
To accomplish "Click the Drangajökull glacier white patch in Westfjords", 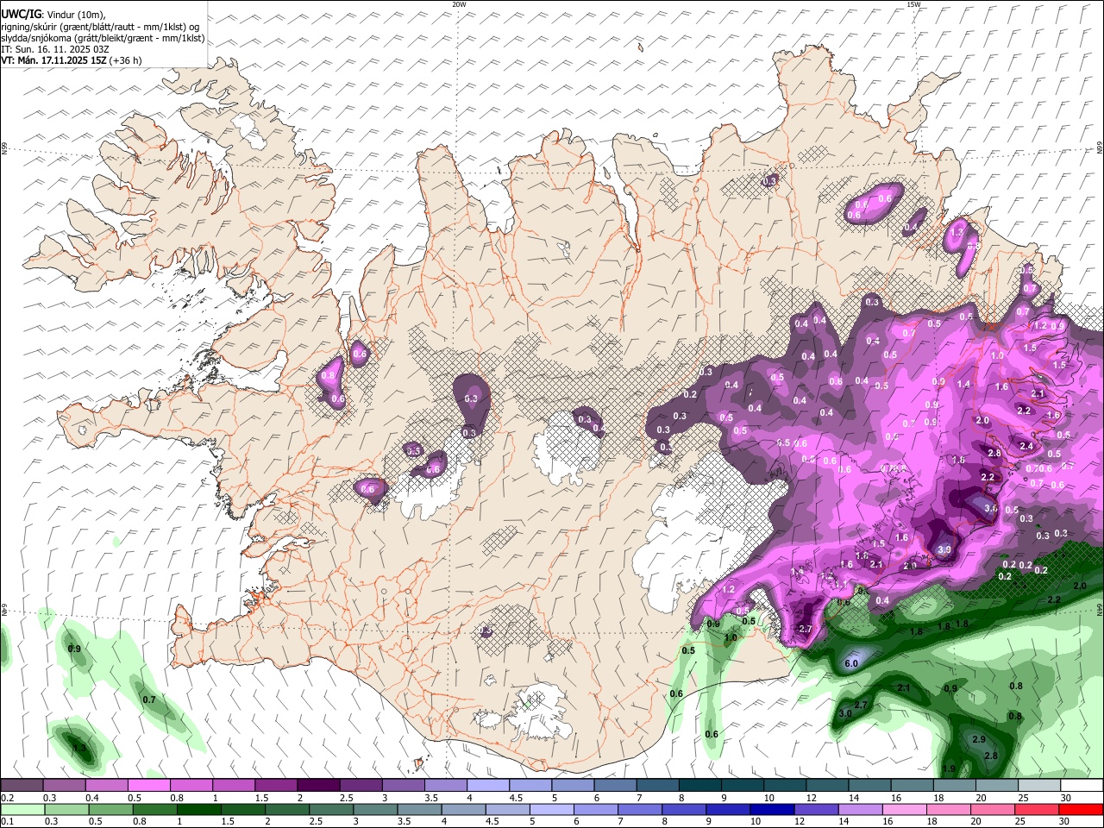I will [251, 132].
